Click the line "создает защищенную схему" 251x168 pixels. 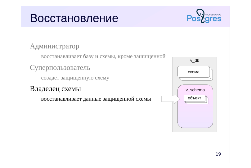(x=75, y=78)
